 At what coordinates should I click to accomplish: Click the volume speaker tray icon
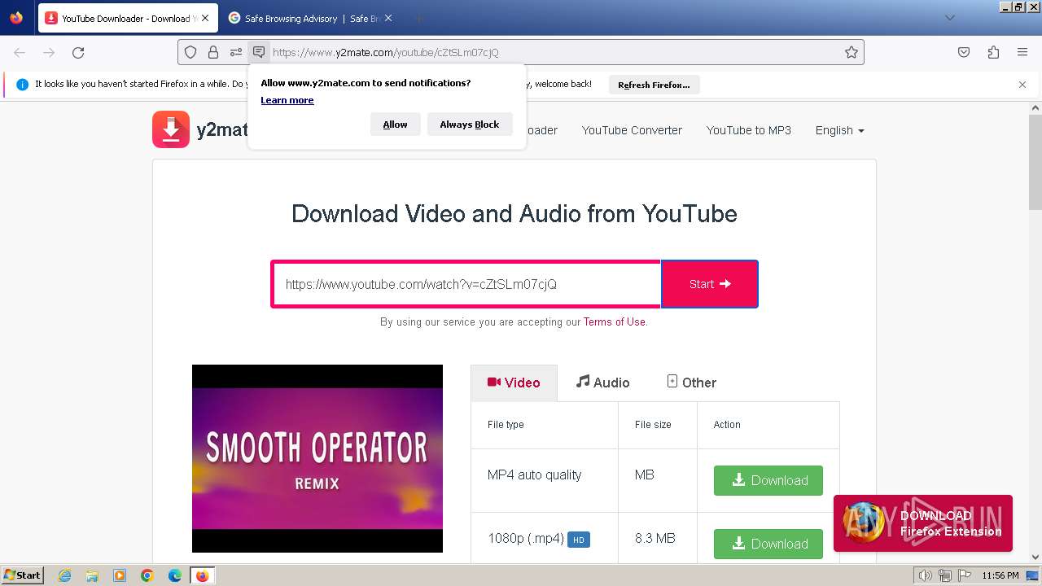point(924,575)
